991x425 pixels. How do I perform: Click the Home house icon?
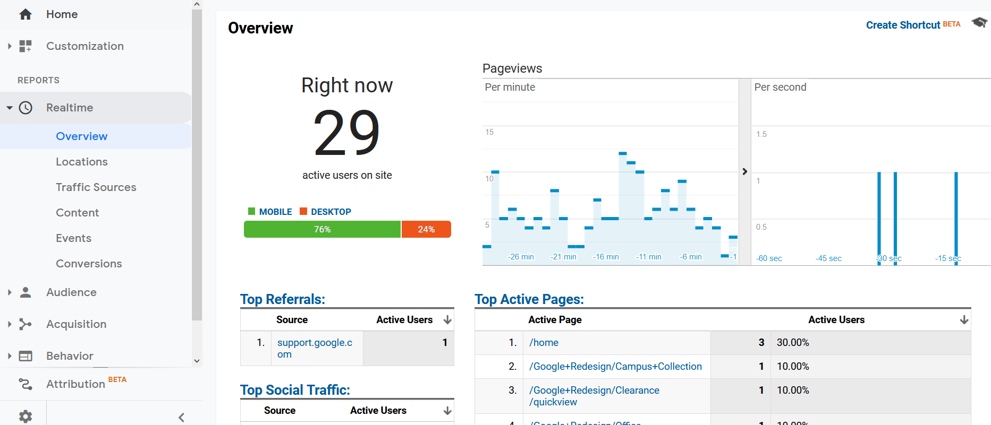coord(26,14)
